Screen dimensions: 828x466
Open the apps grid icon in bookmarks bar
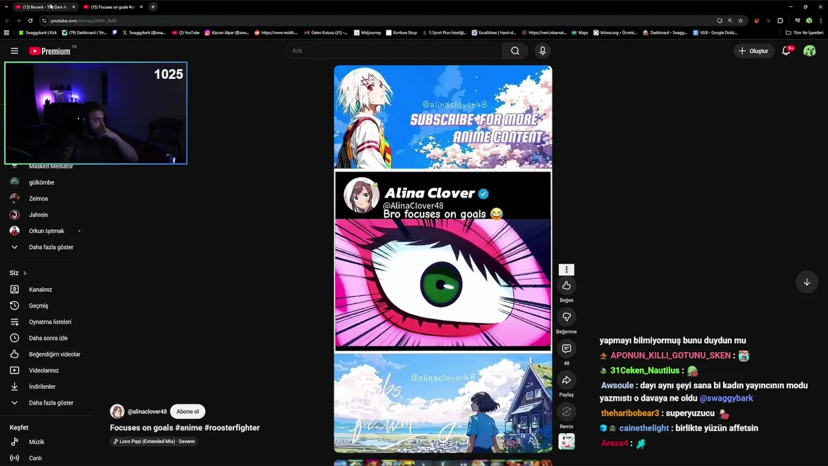click(6, 32)
